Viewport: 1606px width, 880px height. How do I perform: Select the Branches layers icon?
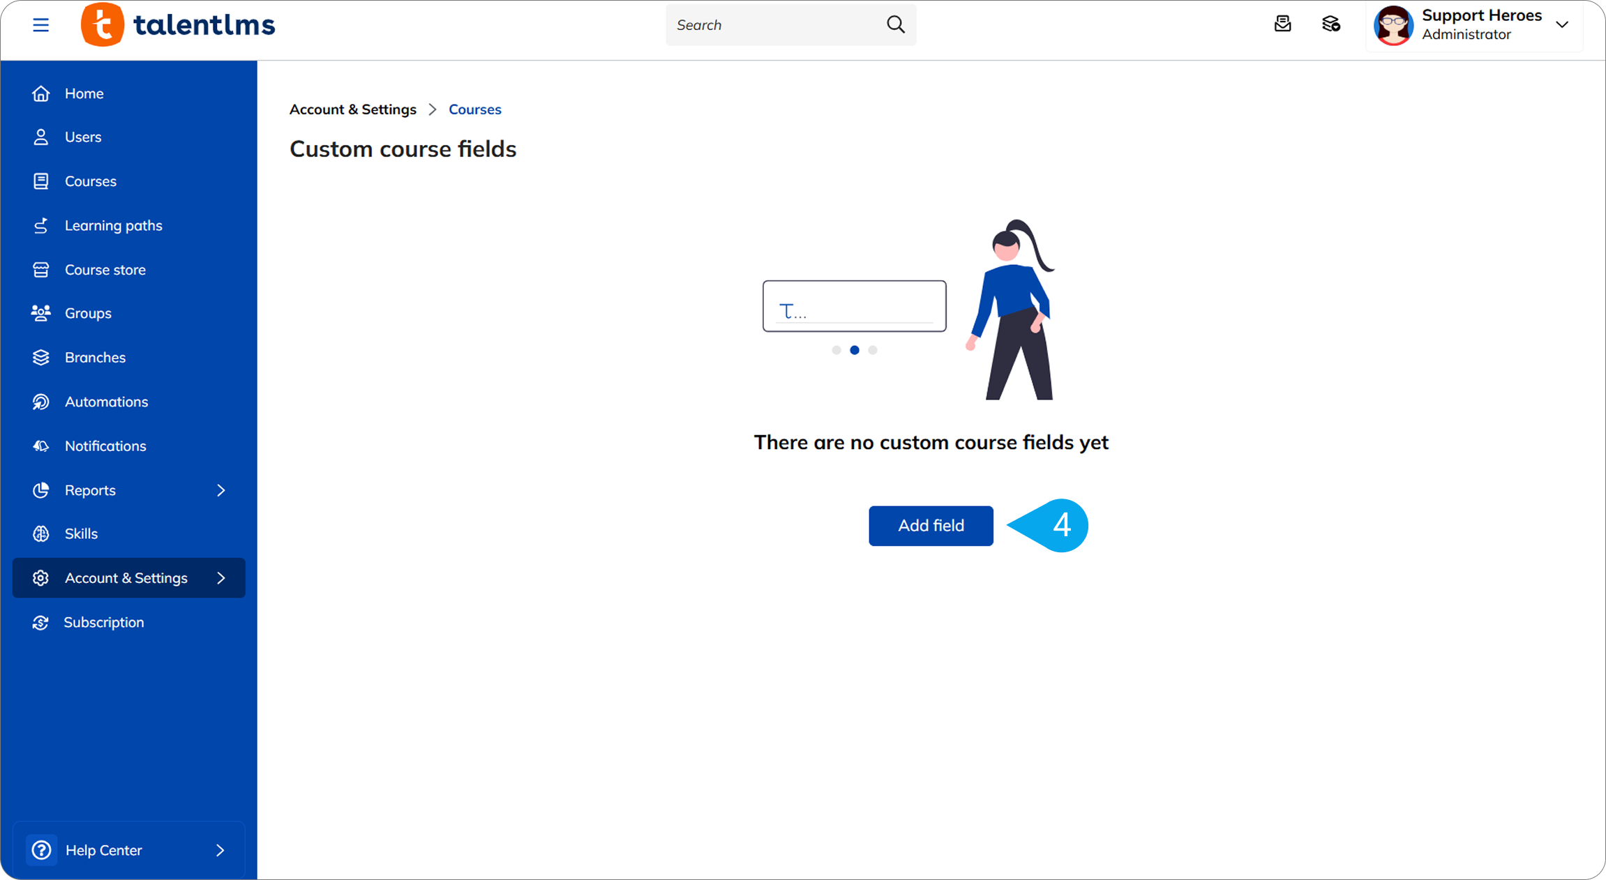(41, 357)
